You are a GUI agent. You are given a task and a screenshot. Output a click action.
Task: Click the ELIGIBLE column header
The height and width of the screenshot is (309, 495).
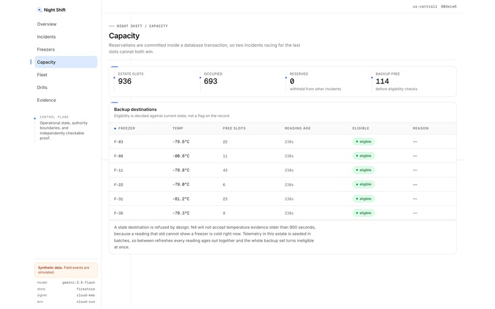(x=361, y=128)
